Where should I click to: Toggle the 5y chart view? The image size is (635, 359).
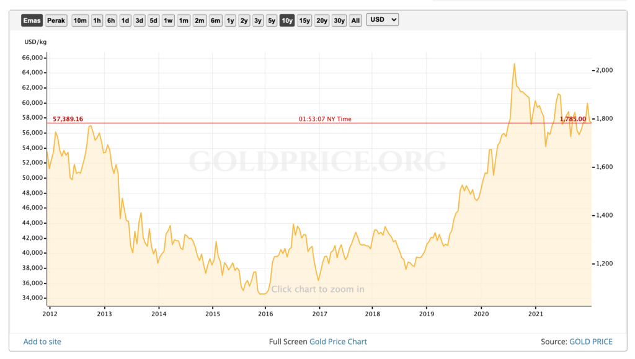(x=271, y=20)
